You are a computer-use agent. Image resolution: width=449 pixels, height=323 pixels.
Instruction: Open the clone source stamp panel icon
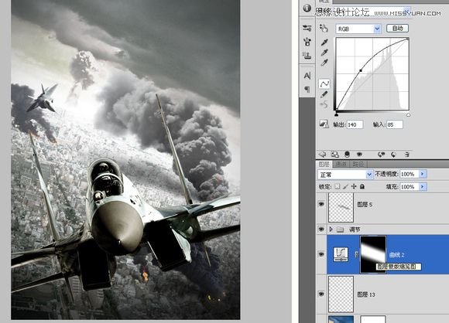coord(307,55)
